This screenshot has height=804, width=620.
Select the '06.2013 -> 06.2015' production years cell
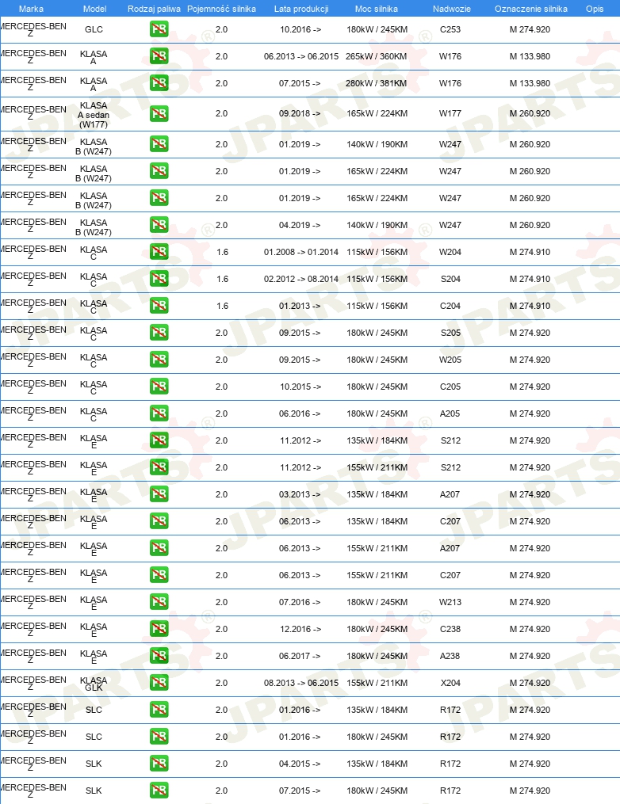[x=301, y=56]
